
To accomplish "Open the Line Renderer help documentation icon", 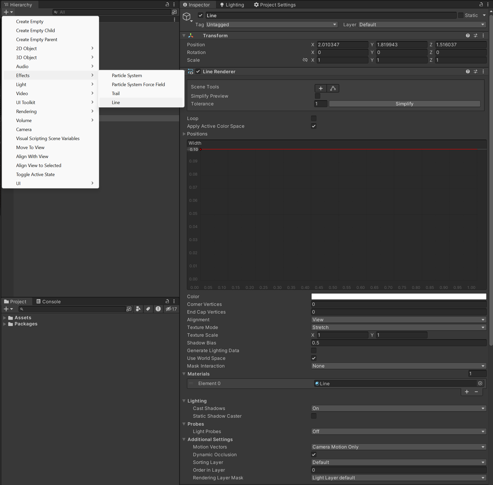I will click(x=468, y=71).
